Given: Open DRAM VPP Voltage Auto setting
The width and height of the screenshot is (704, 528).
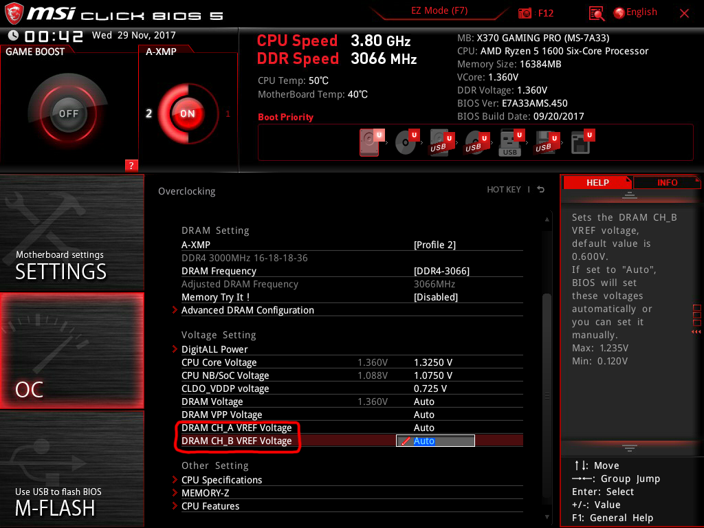Looking at the screenshot, I should tap(423, 415).
